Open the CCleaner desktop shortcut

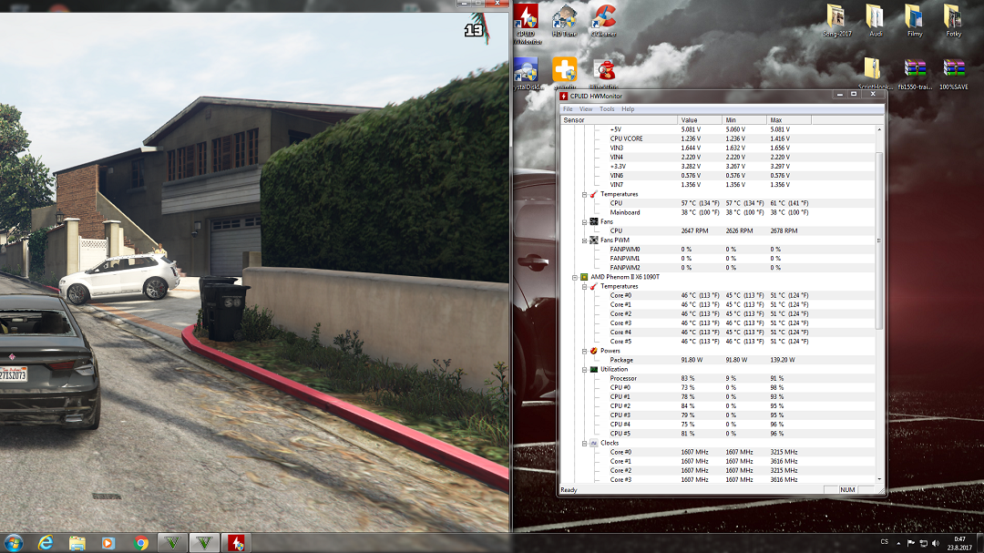coord(604,20)
